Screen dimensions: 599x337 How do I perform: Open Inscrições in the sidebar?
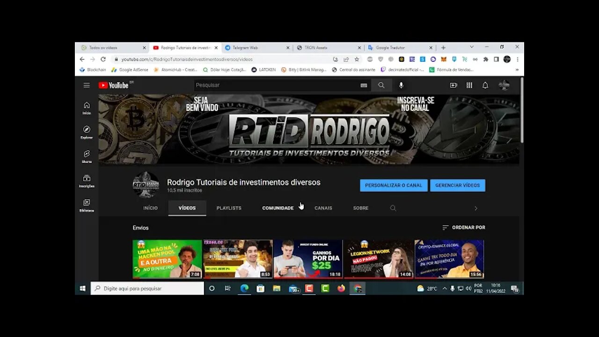(87, 181)
